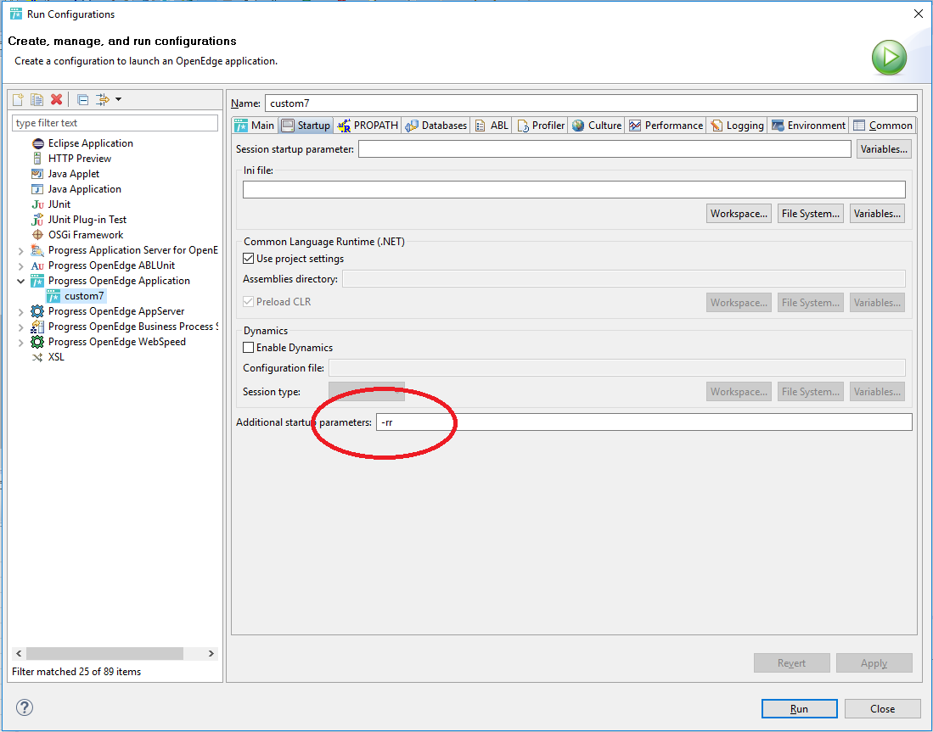The width and height of the screenshot is (933, 732).
Task: Toggle the Preload CLR checkbox
Action: click(249, 301)
